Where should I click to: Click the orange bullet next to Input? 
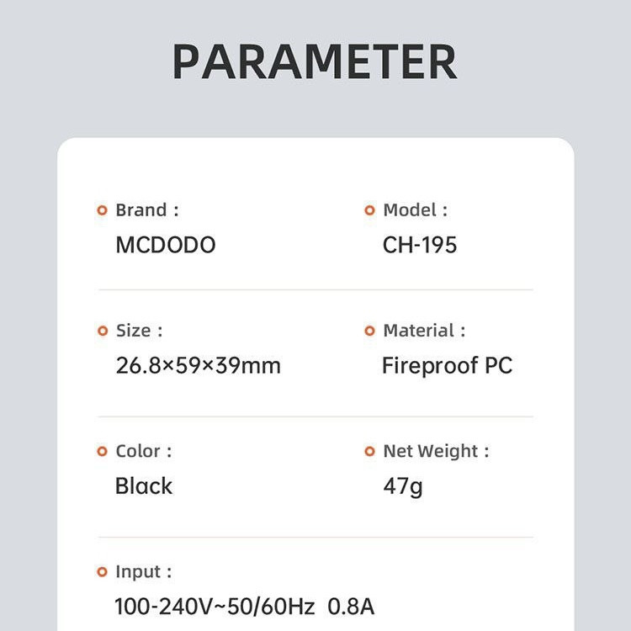(x=103, y=572)
